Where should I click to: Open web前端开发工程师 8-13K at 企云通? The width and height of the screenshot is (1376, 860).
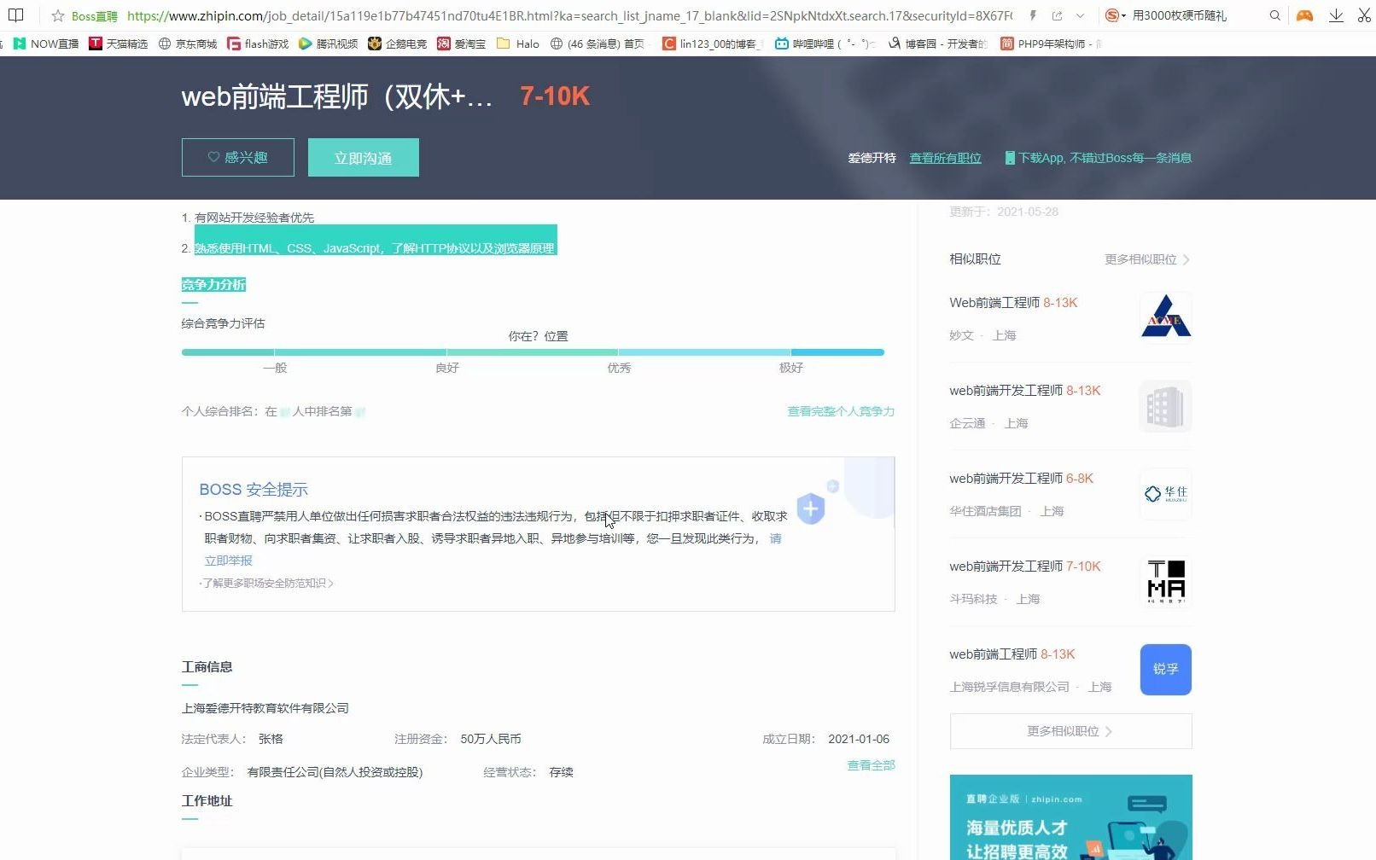(1025, 391)
